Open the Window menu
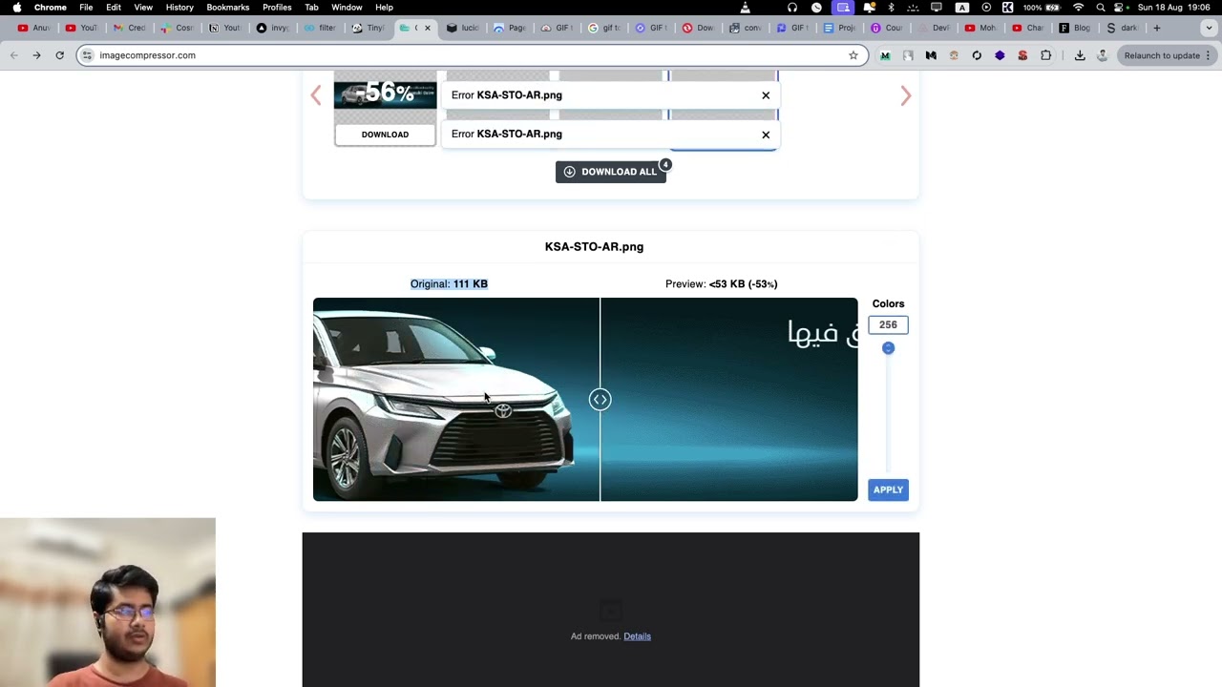1222x687 pixels. (347, 7)
